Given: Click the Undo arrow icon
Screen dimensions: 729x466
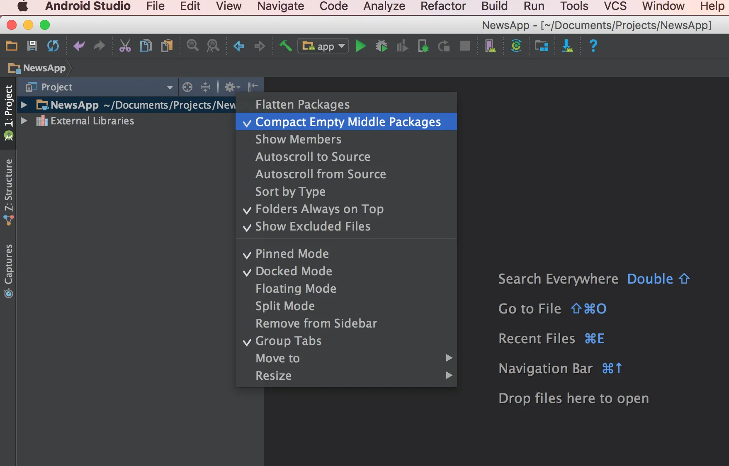Looking at the screenshot, I should point(79,46).
